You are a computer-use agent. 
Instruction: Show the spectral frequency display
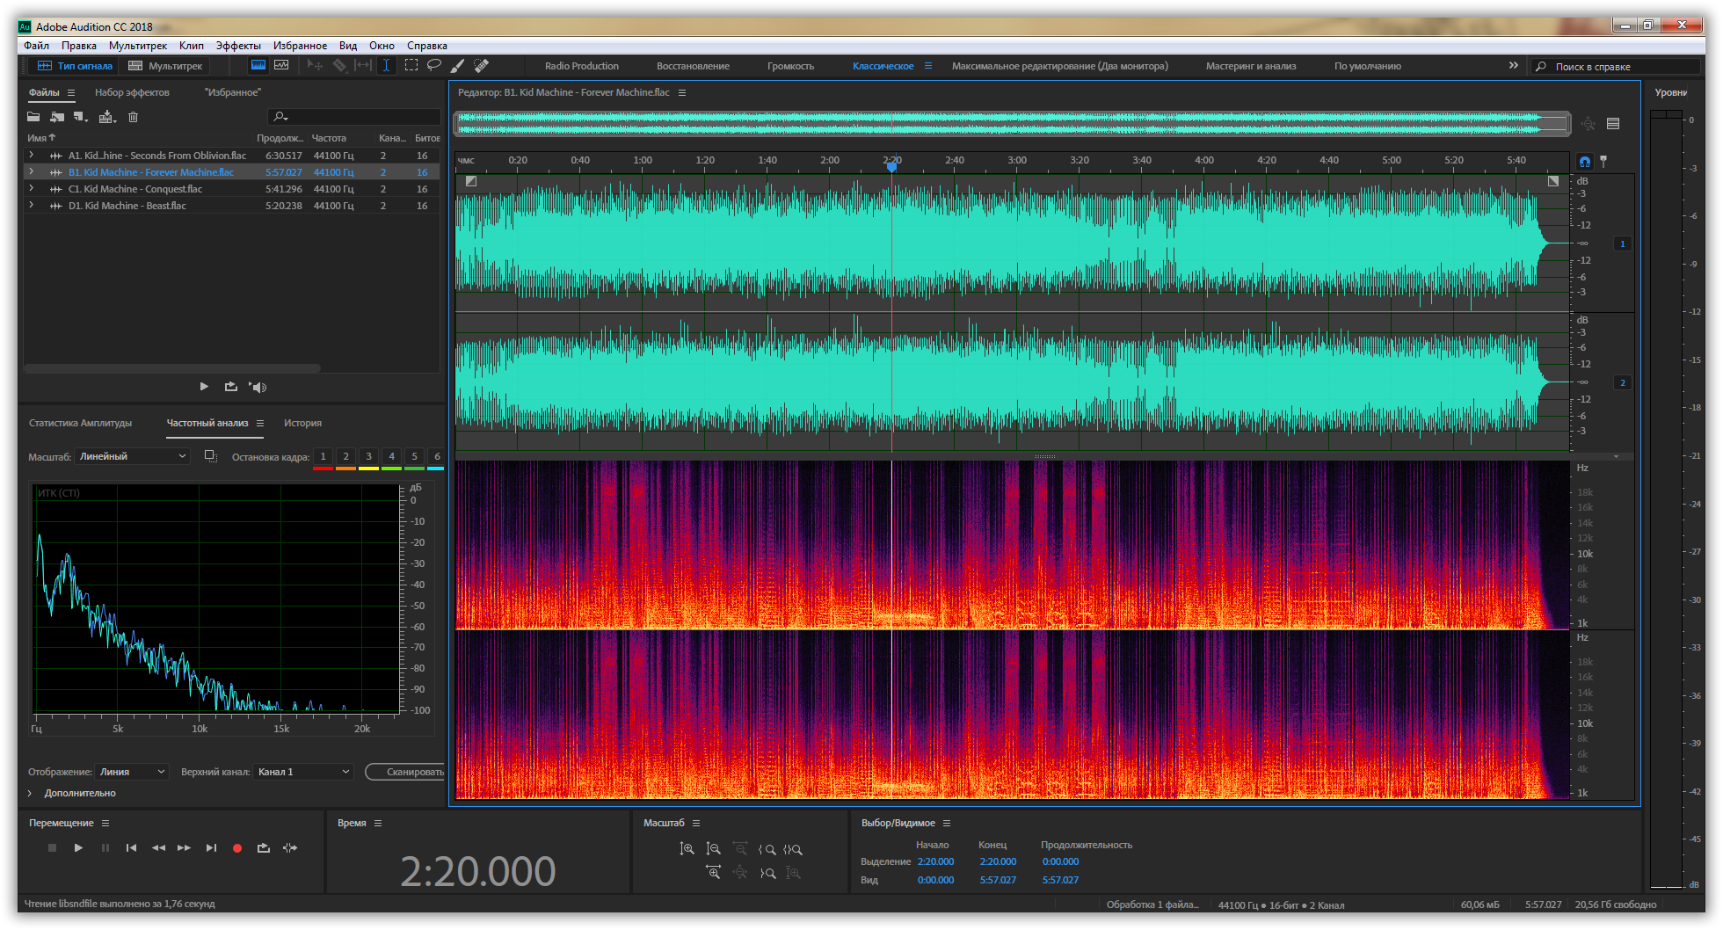click(x=258, y=66)
